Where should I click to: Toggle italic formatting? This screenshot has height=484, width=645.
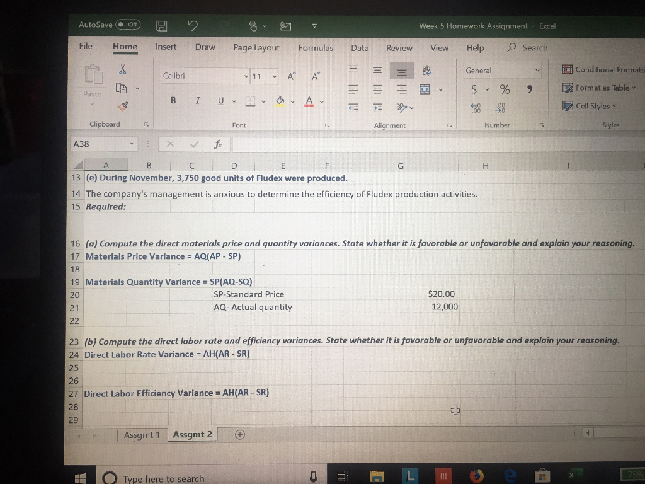197,100
